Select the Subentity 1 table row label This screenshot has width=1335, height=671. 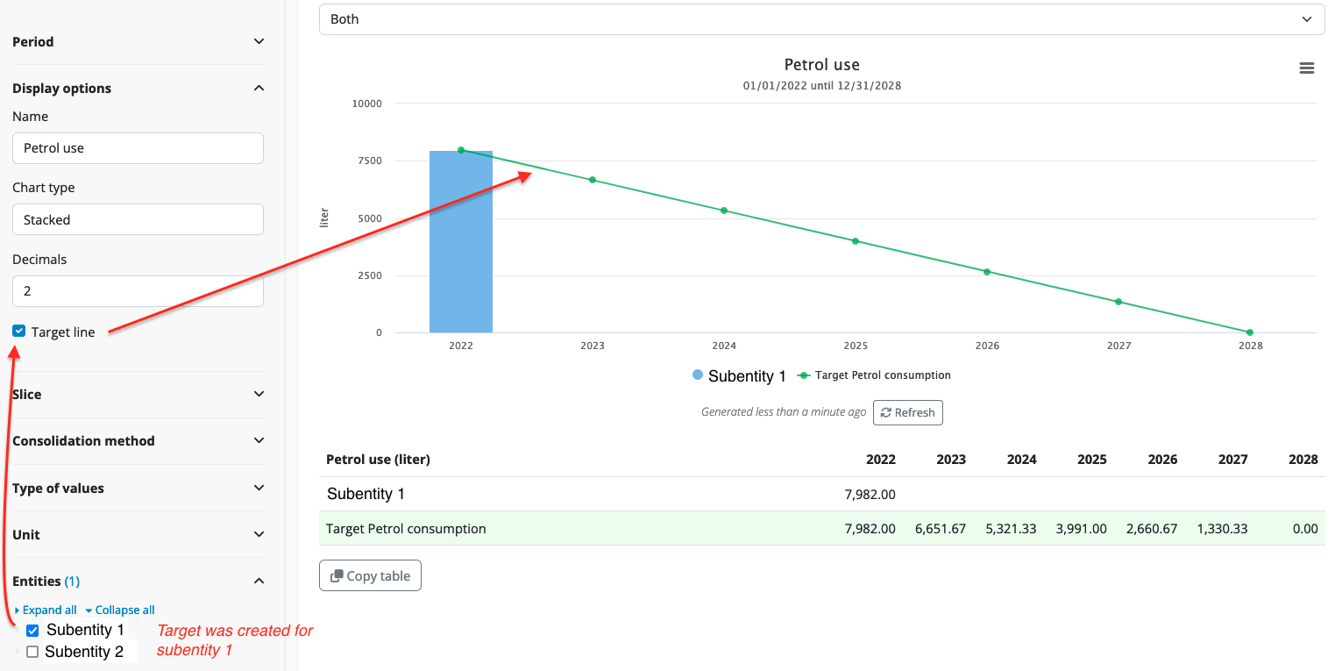tap(366, 494)
